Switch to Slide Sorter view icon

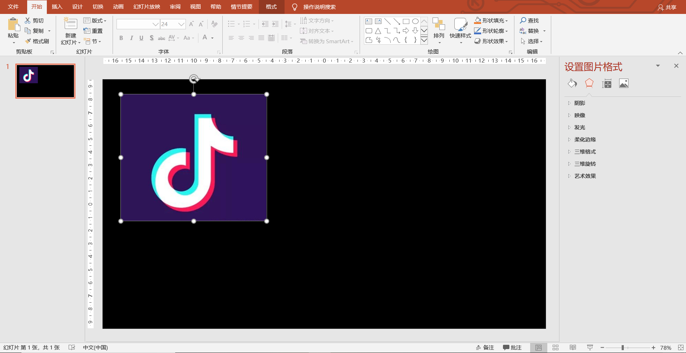(556, 348)
